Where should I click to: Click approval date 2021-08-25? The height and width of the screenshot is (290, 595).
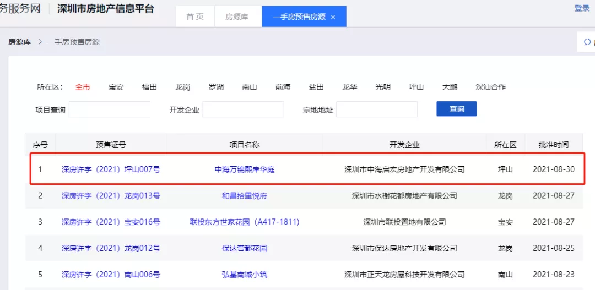click(554, 248)
